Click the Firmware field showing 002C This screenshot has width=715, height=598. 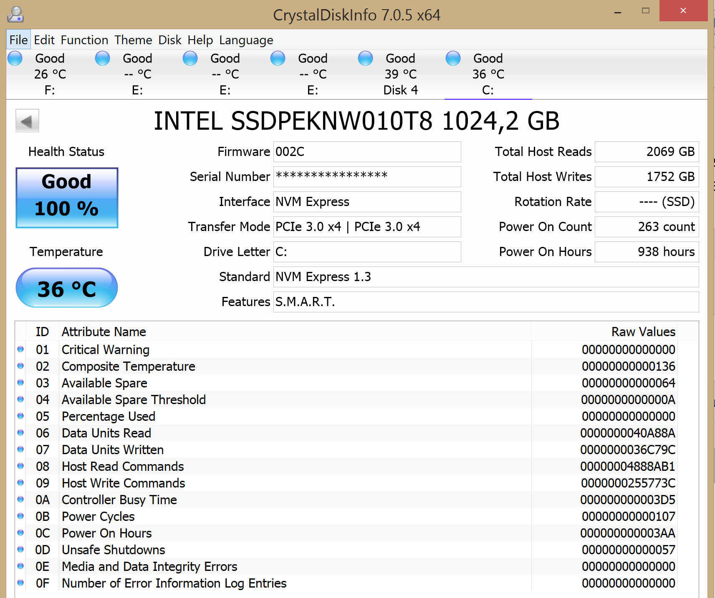(x=367, y=152)
